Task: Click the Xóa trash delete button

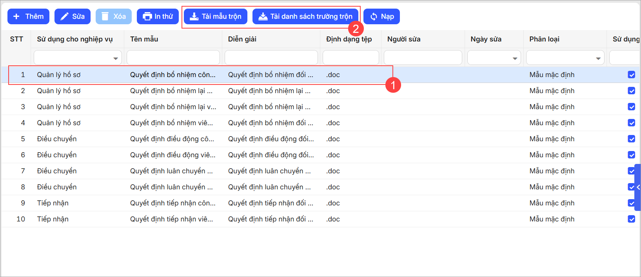Action: click(114, 16)
